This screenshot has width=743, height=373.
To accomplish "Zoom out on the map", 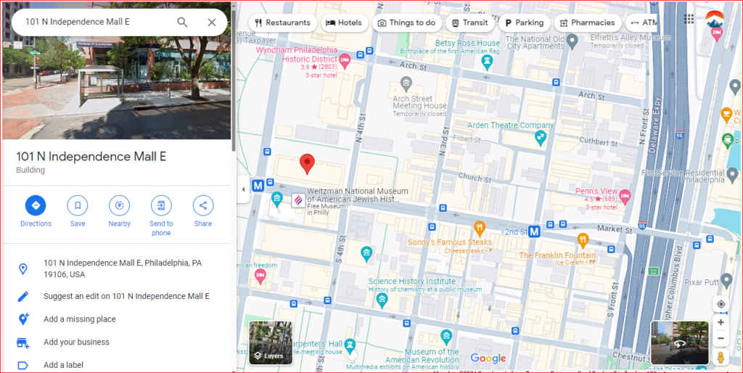I will click(721, 338).
